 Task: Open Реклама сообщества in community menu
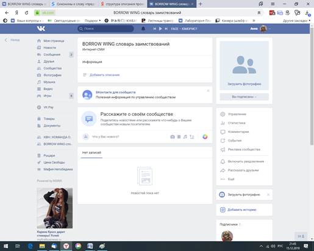click(x=244, y=149)
